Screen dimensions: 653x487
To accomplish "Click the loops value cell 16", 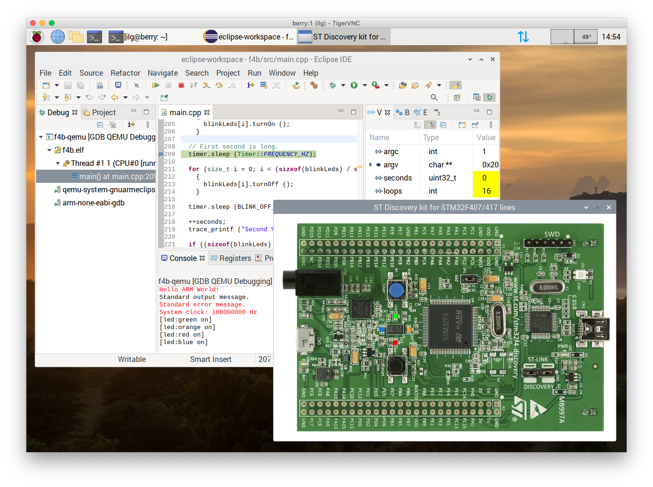I will 486,191.
